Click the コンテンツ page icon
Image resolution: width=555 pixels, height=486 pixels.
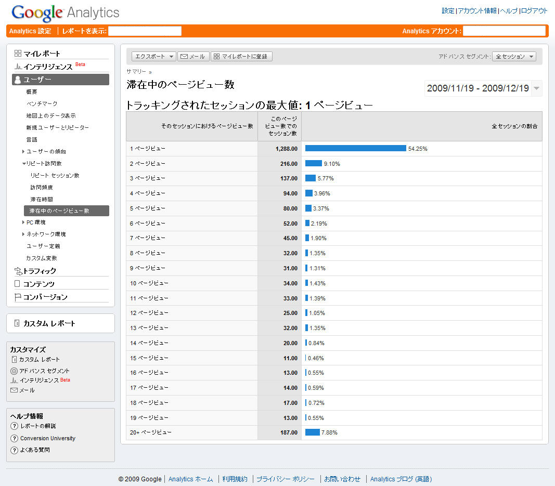(x=17, y=284)
